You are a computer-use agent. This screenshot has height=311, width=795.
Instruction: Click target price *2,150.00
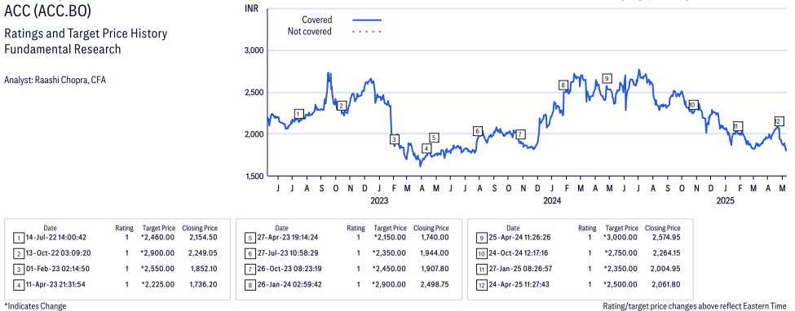(390, 237)
